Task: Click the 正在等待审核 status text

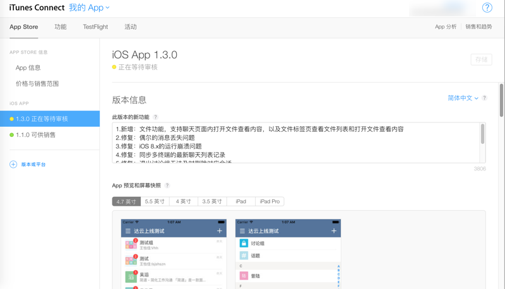Action: pos(138,68)
